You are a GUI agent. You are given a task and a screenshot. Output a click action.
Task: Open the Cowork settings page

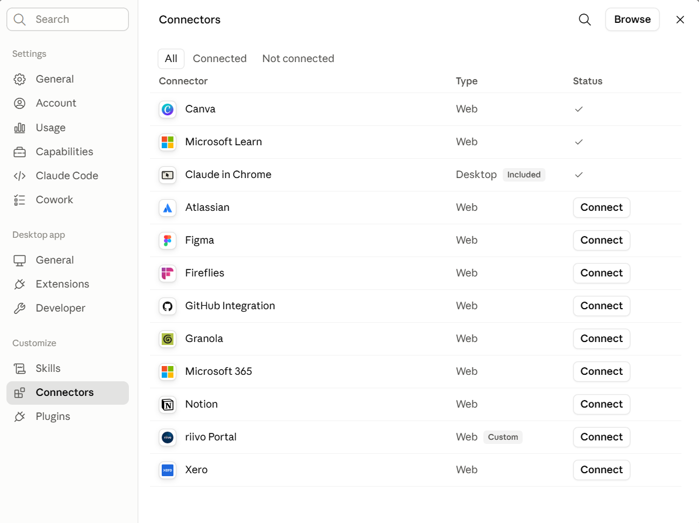pos(68,200)
